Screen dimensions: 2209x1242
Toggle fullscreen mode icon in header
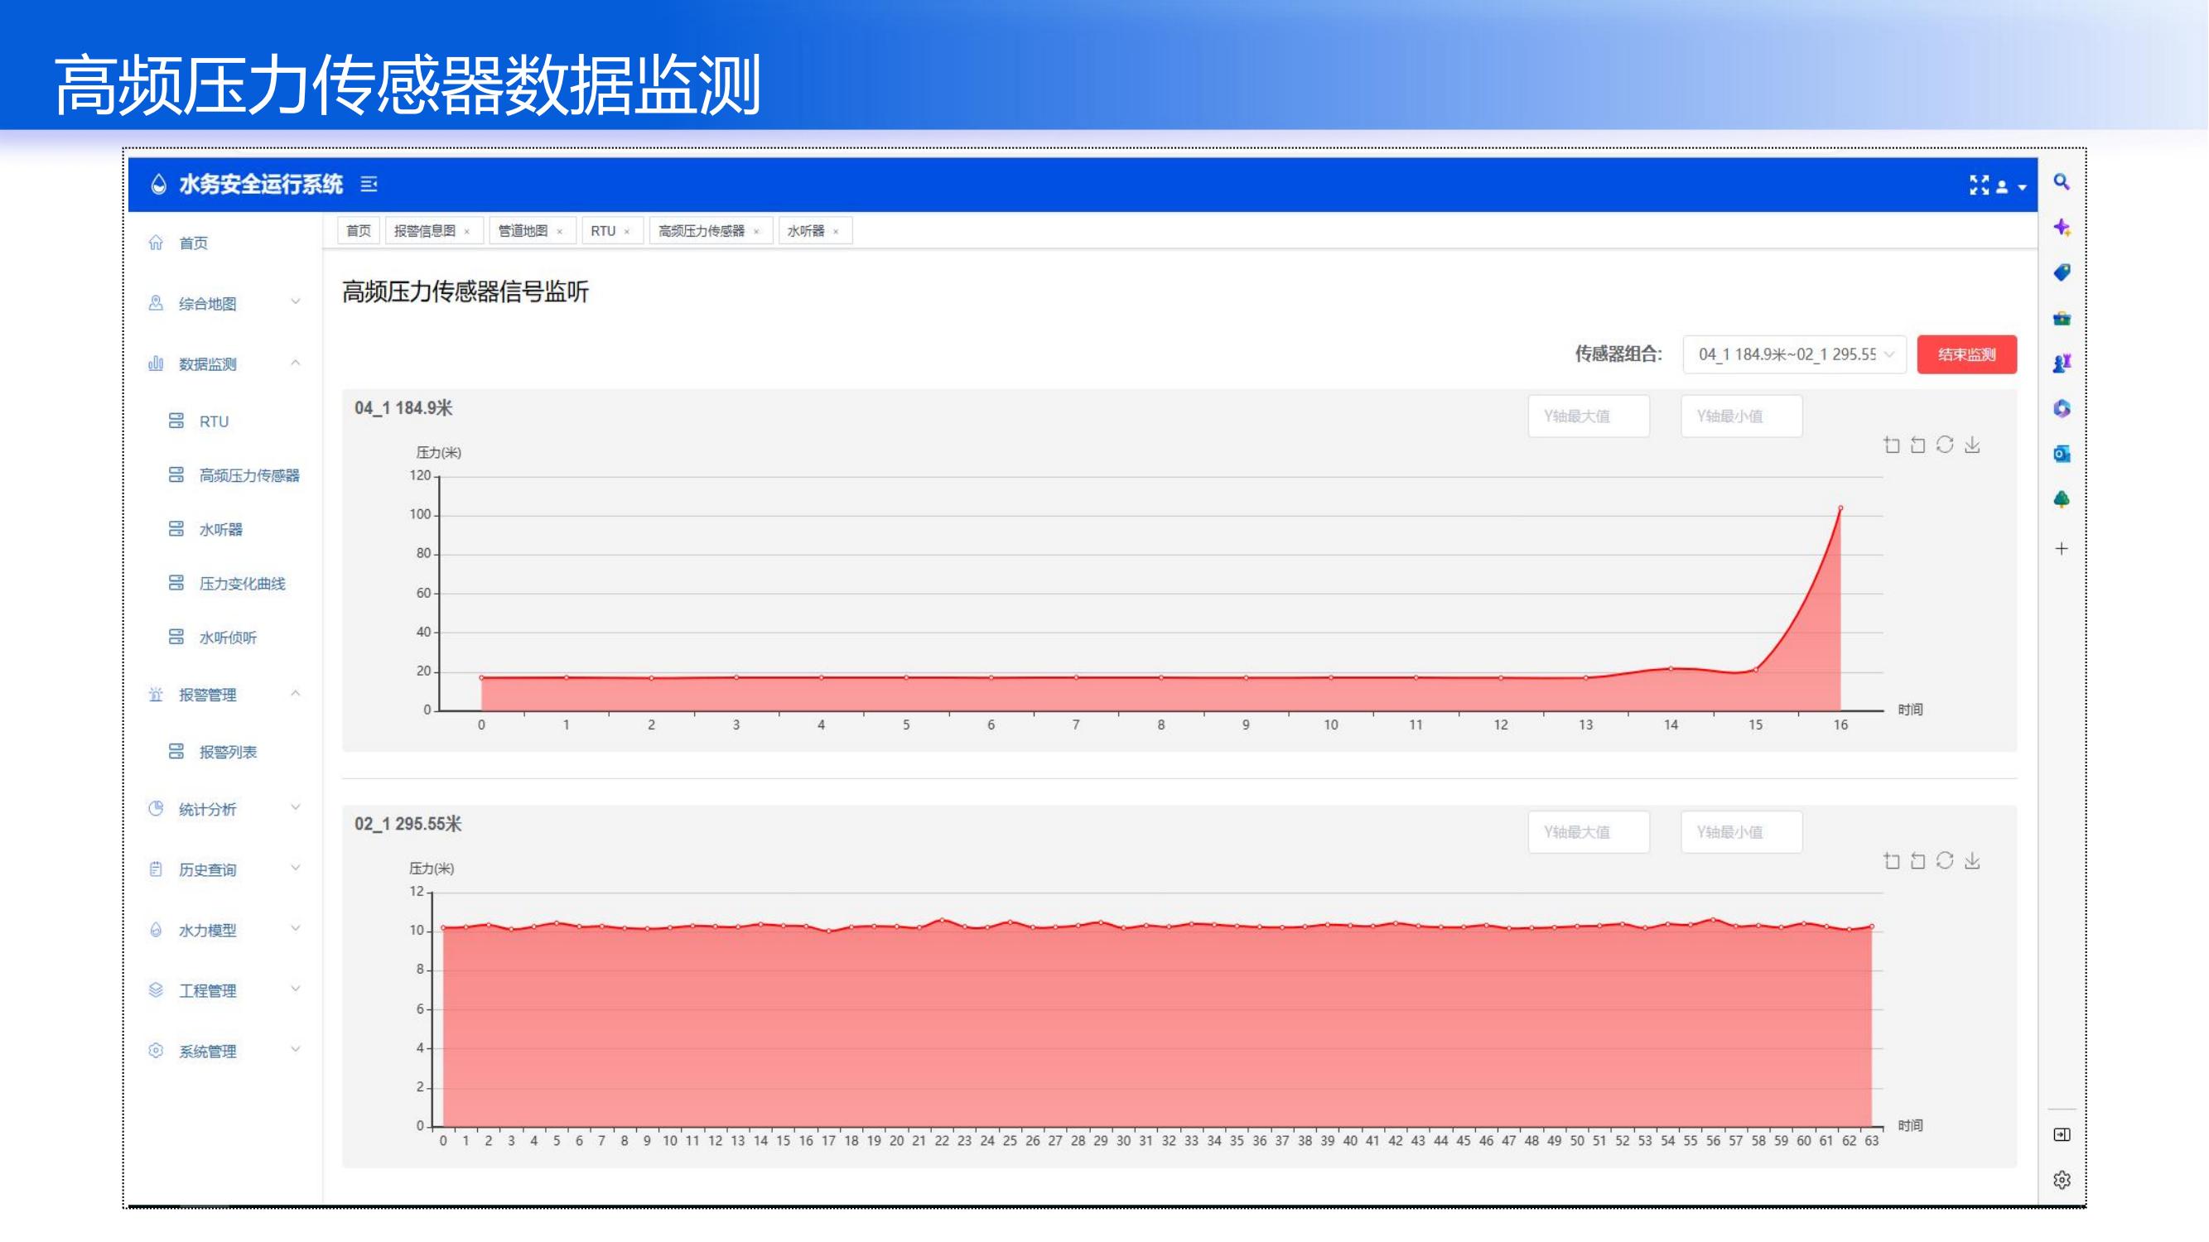pos(1980,185)
